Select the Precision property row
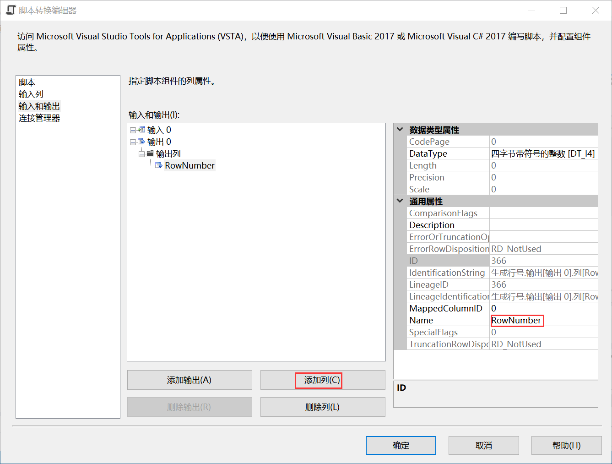The image size is (612, 464). (502, 177)
